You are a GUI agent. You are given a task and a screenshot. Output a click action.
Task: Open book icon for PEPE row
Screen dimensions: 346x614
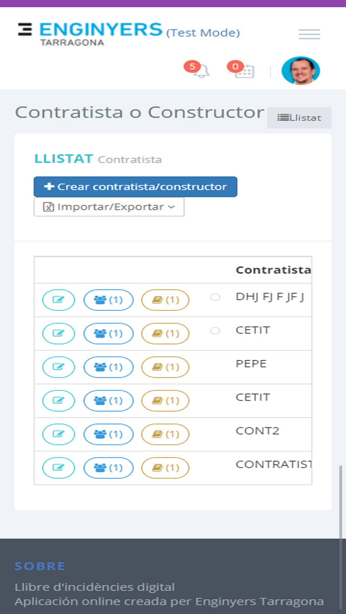click(x=165, y=367)
